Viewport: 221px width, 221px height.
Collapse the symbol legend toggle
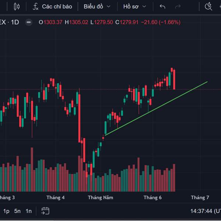pos(29,22)
